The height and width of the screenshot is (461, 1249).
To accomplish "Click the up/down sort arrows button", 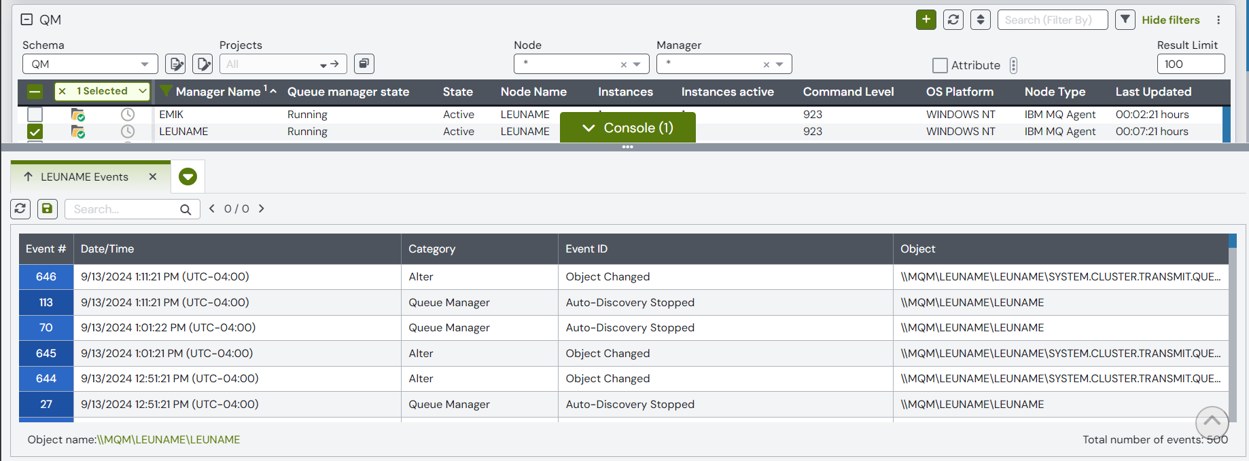I will coord(981,20).
